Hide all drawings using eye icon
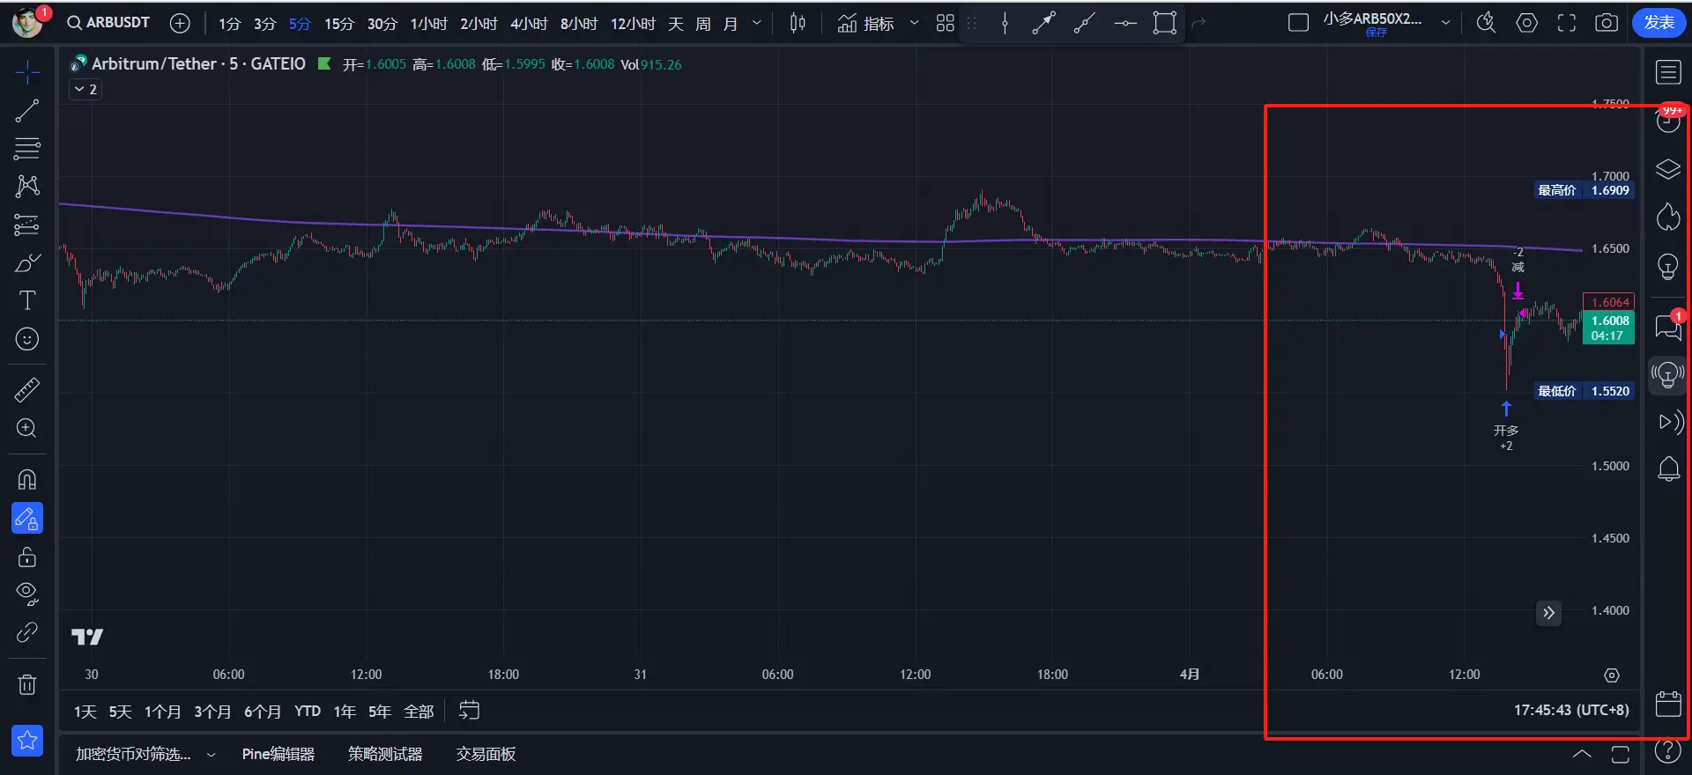 pyautogui.click(x=27, y=594)
